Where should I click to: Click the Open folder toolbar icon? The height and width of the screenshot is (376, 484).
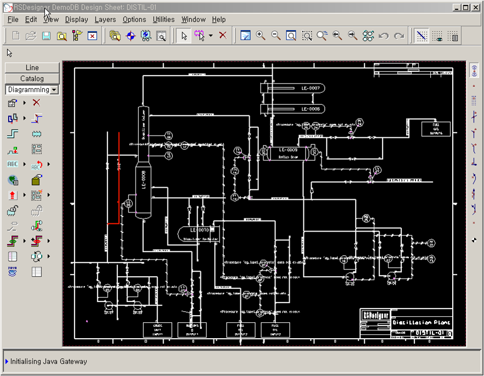[x=31, y=36]
